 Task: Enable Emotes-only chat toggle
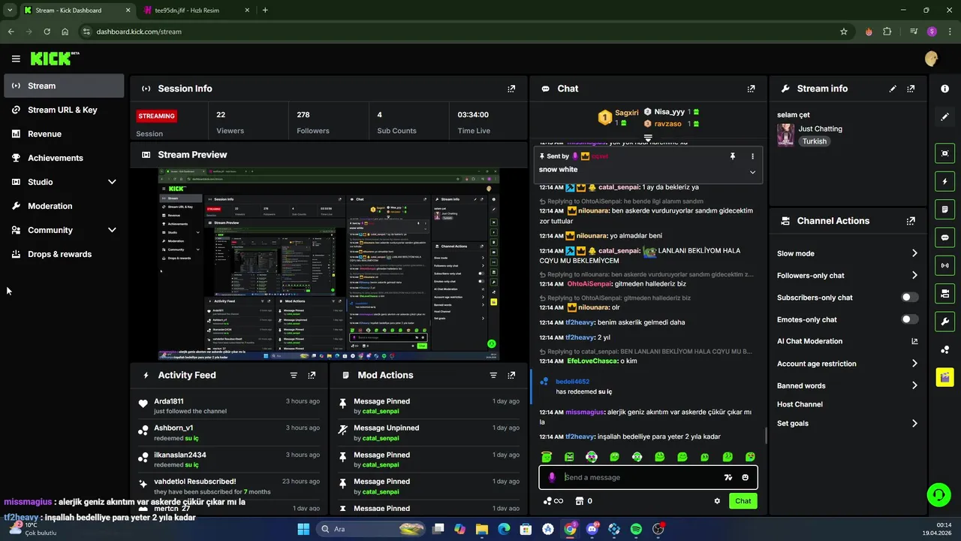click(x=909, y=319)
